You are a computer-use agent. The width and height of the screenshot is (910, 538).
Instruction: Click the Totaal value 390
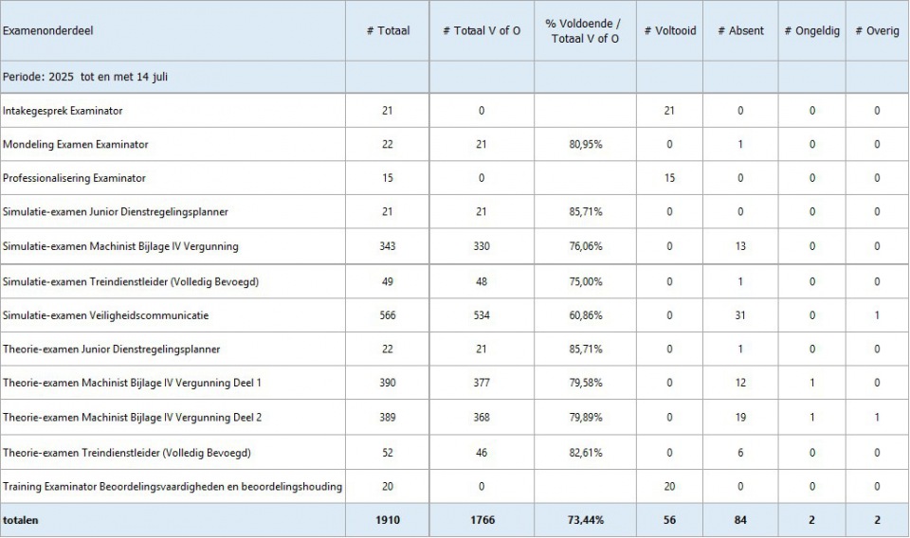click(x=388, y=383)
